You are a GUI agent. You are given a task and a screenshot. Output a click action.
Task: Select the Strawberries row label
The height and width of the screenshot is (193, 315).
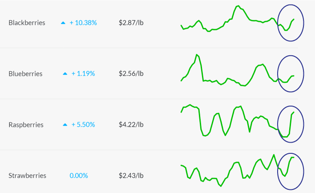pos(27,176)
